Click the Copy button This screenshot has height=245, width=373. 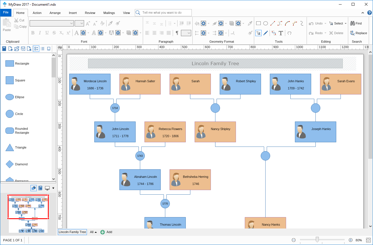[21, 26]
